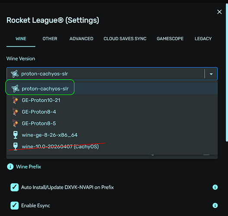Go to CLOUD SAVES SYNC tab
The height and width of the screenshot is (216, 228).
coord(125,38)
